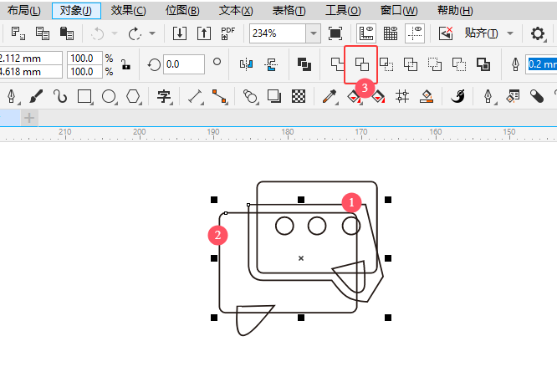557x387 pixels.
Task: Open the 效果(C) menu
Action: click(128, 11)
